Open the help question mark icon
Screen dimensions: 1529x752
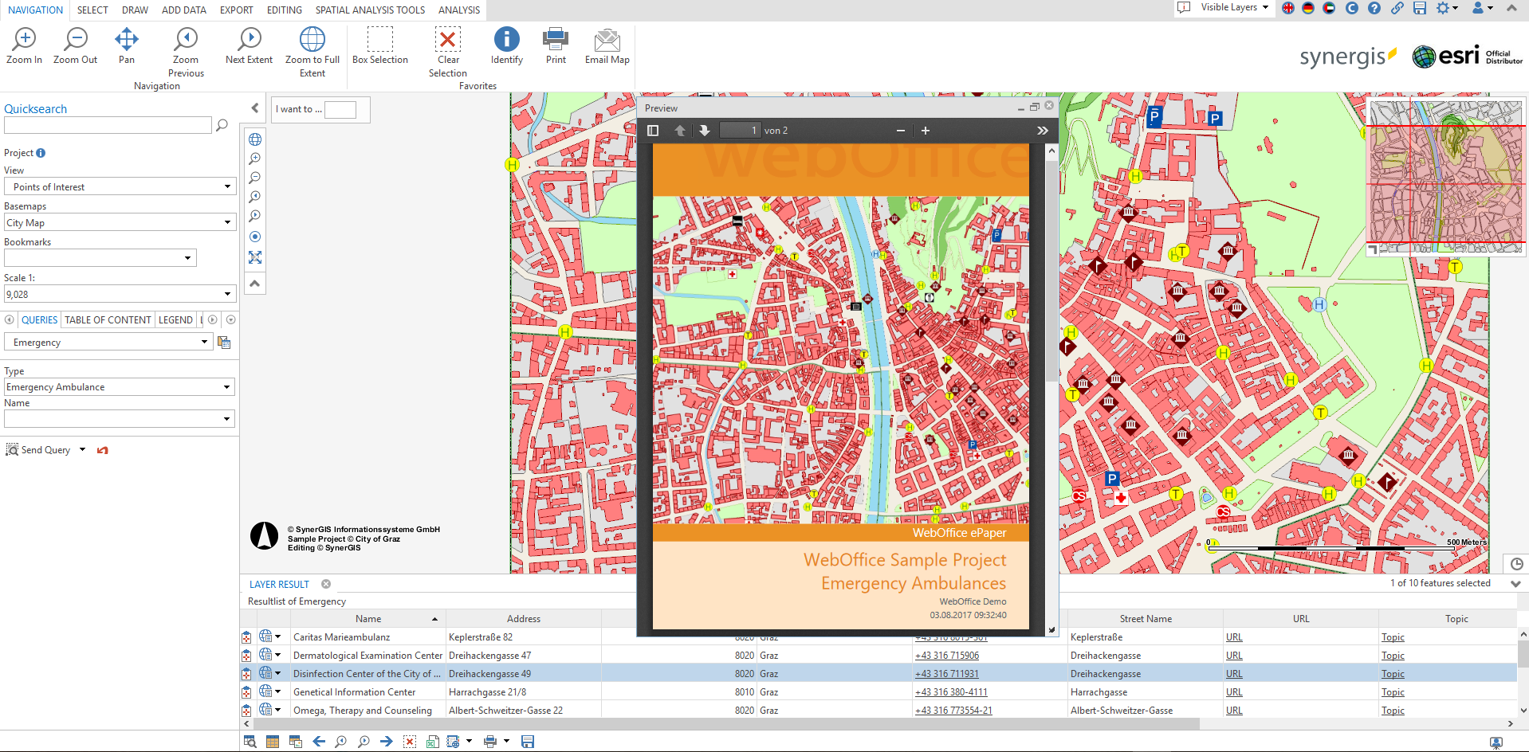1374,10
